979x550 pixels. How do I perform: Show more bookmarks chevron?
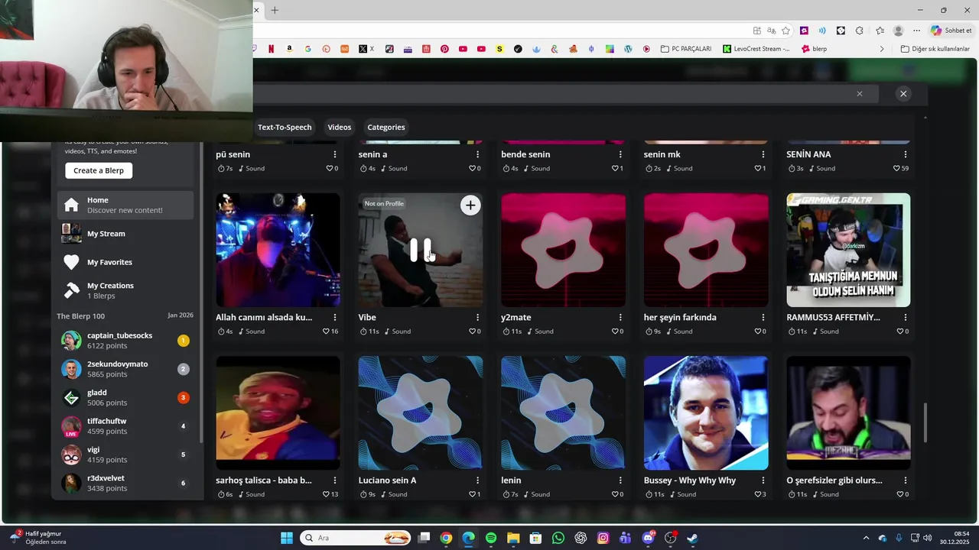tap(882, 49)
